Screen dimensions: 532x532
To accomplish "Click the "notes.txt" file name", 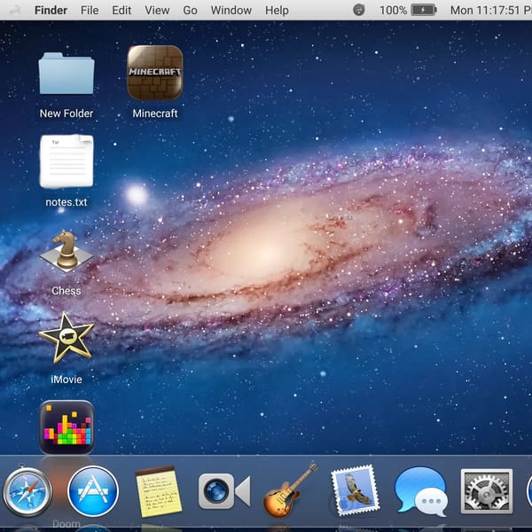I will point(66,202).
